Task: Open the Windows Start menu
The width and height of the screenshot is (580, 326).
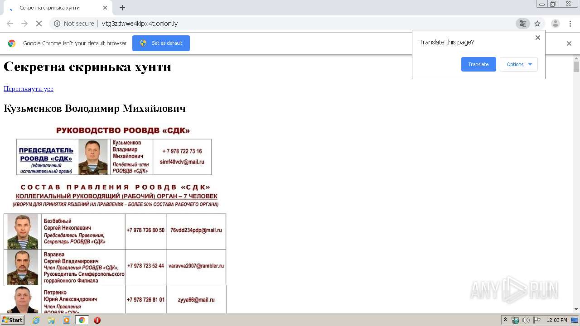Action: point(12,320)
